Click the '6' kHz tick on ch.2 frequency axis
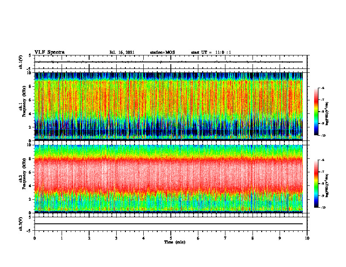The width and height of the screenshot is (346, 267). tap(30, 172)
